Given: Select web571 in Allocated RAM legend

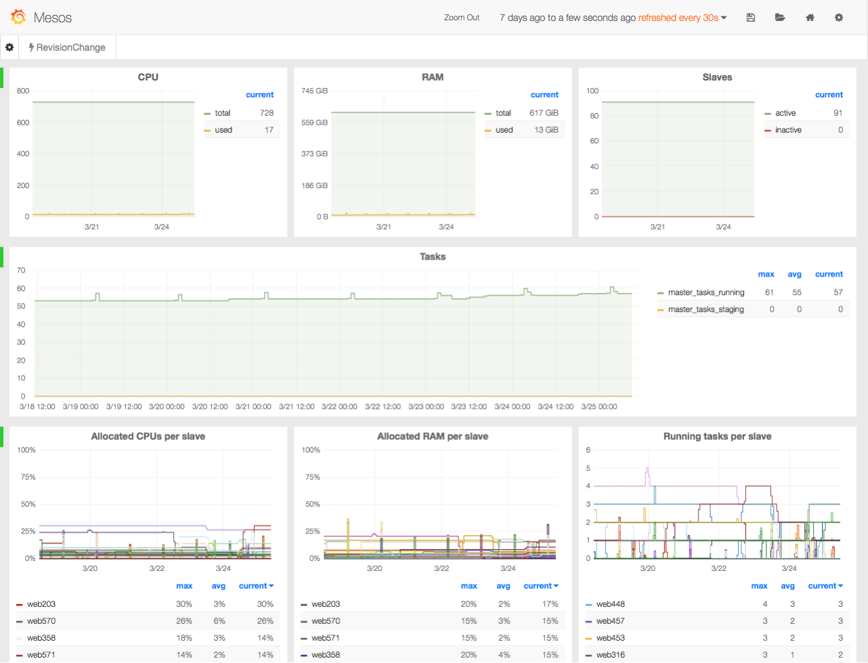Looking at the screenshot, I should coord(326,638).
